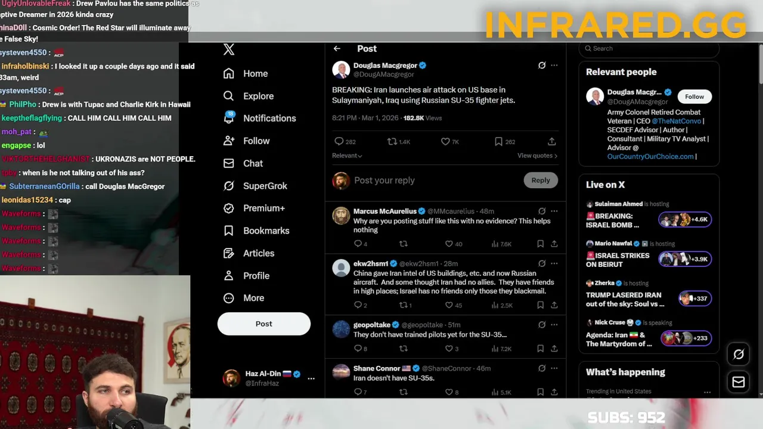Repost Marcus McAurelius's reply
This screenshot has height=429, width=763.
(x=404, y=244)
